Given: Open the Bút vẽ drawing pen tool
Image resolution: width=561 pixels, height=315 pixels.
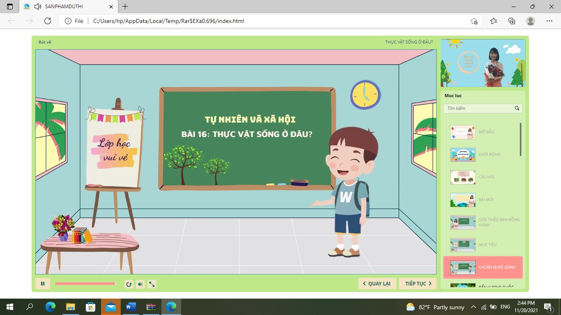Looking at the screenshot, I should point(45,42).
